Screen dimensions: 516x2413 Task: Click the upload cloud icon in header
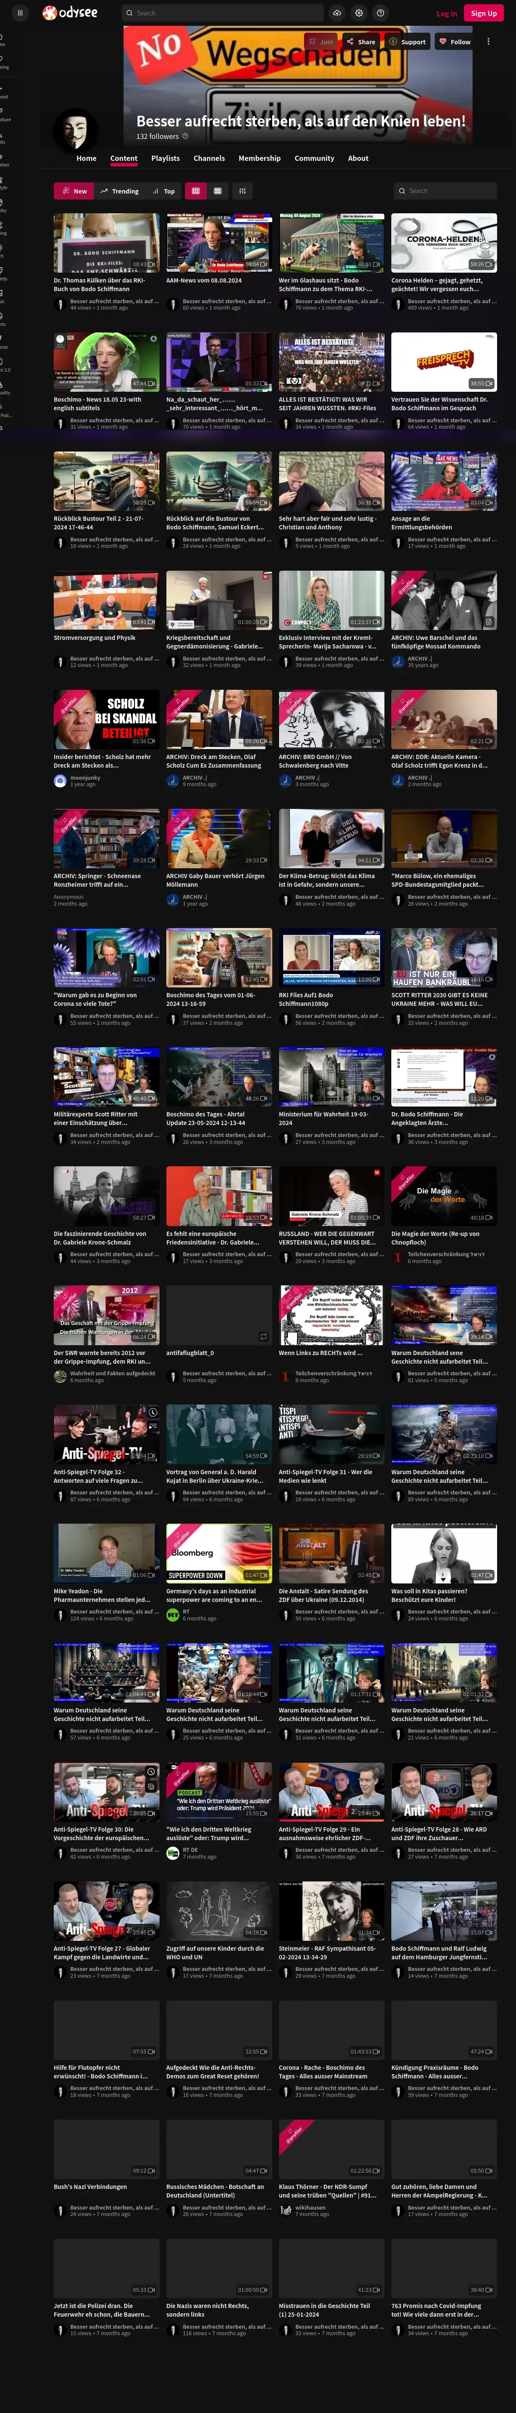point(337,13)
